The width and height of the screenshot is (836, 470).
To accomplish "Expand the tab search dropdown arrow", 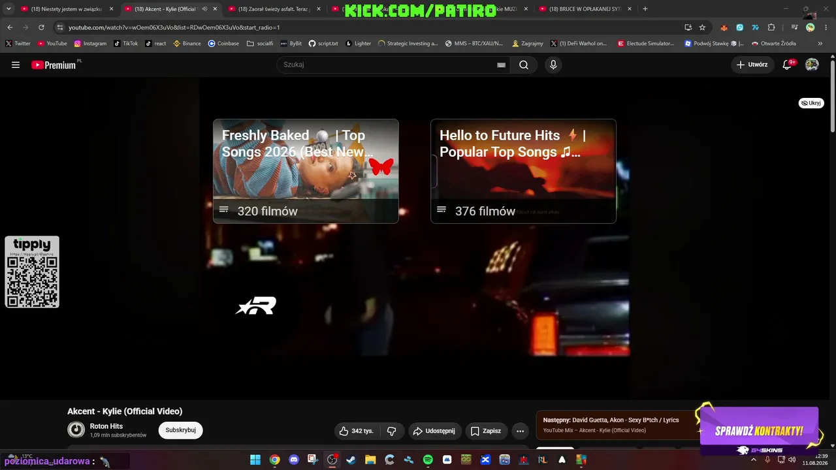I will [x=8, y=9].
